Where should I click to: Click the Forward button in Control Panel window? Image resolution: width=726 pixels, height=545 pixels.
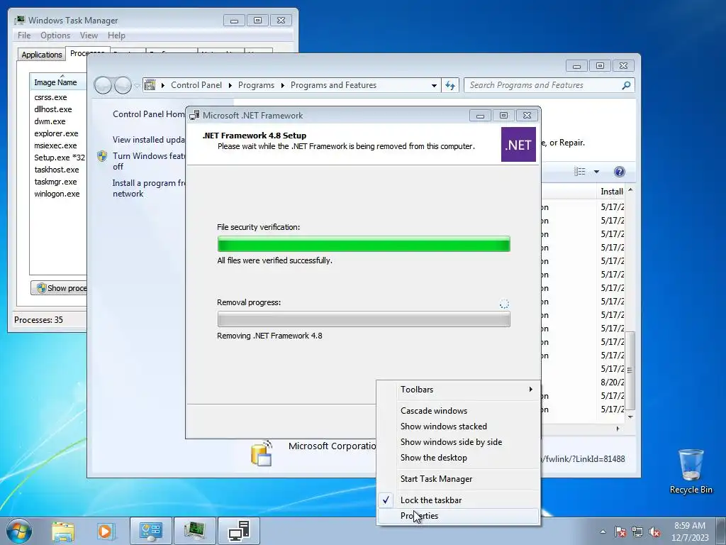pos(123,85)
